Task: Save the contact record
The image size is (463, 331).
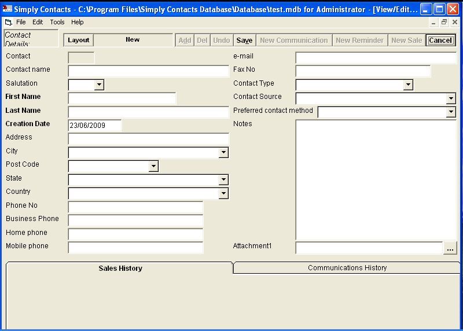Action: tap(244, 40)
